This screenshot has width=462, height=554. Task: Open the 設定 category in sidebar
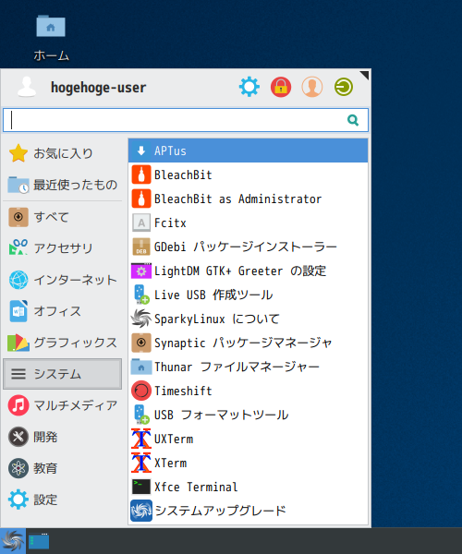click(63, 500)
